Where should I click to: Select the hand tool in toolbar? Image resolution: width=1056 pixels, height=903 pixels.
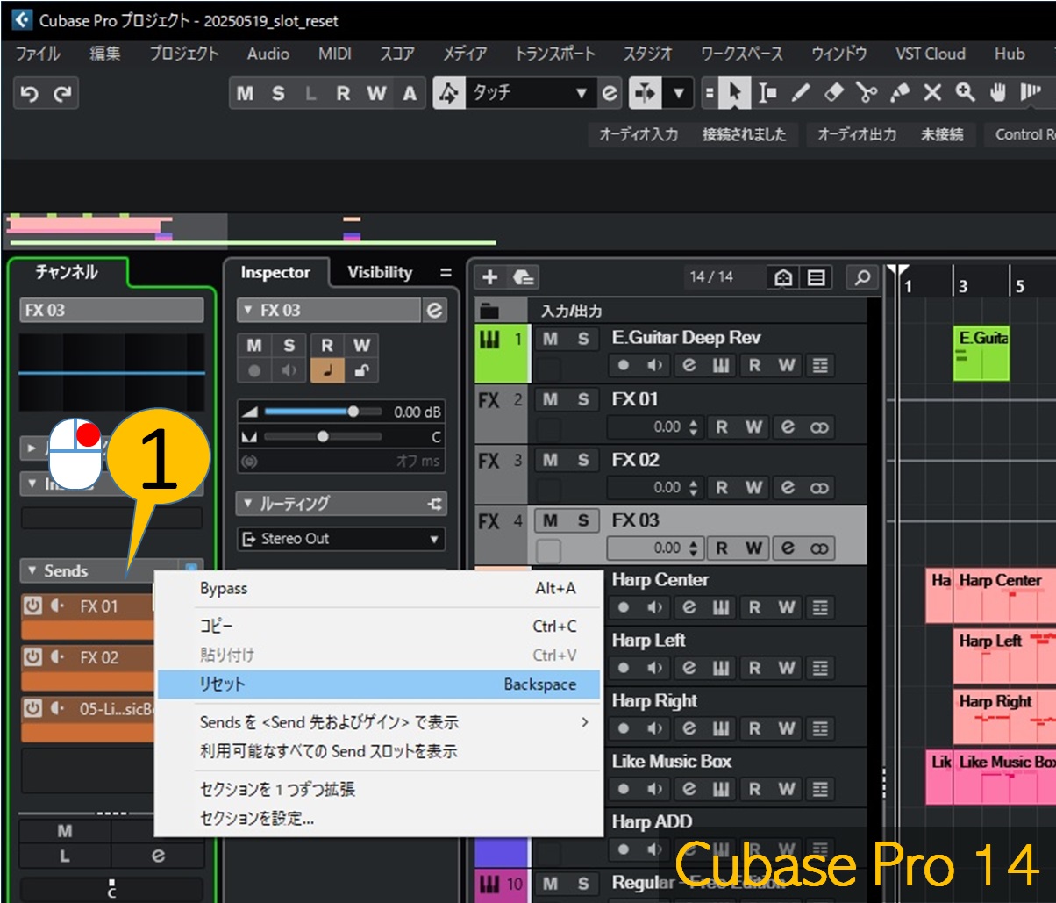coord(998,93)
